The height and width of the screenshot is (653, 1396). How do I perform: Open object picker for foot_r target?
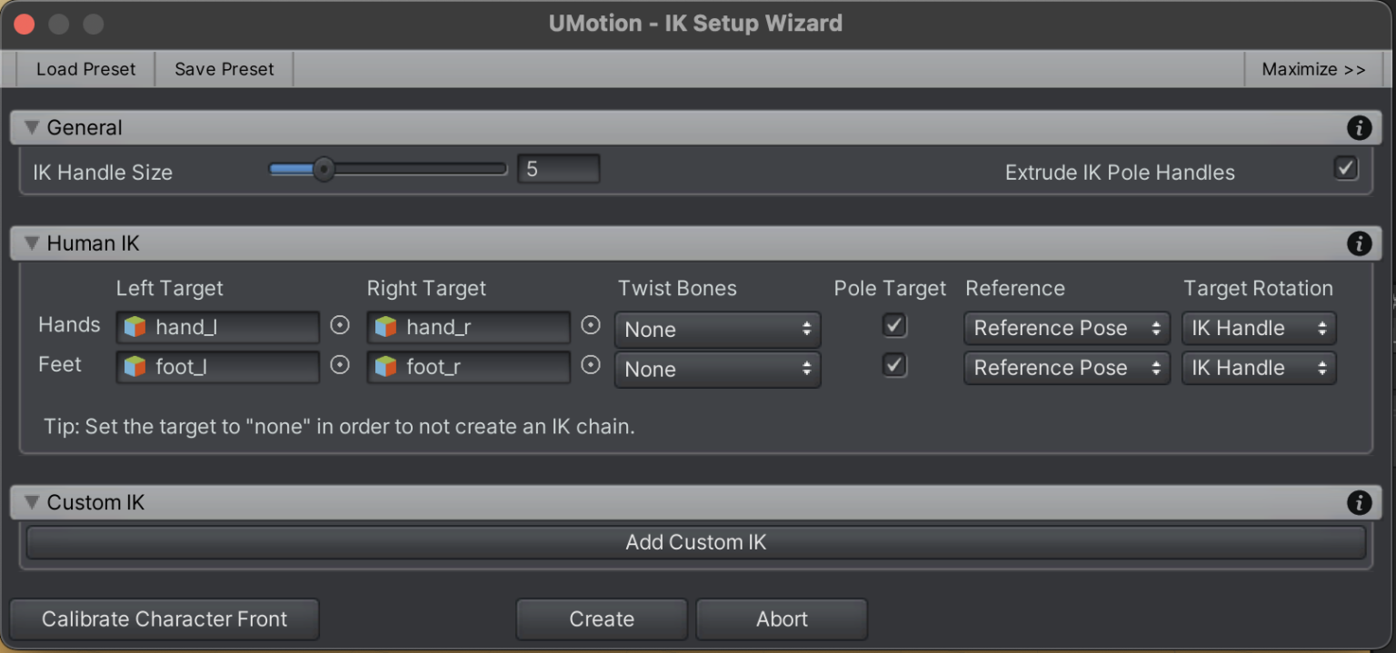(591, 365)
